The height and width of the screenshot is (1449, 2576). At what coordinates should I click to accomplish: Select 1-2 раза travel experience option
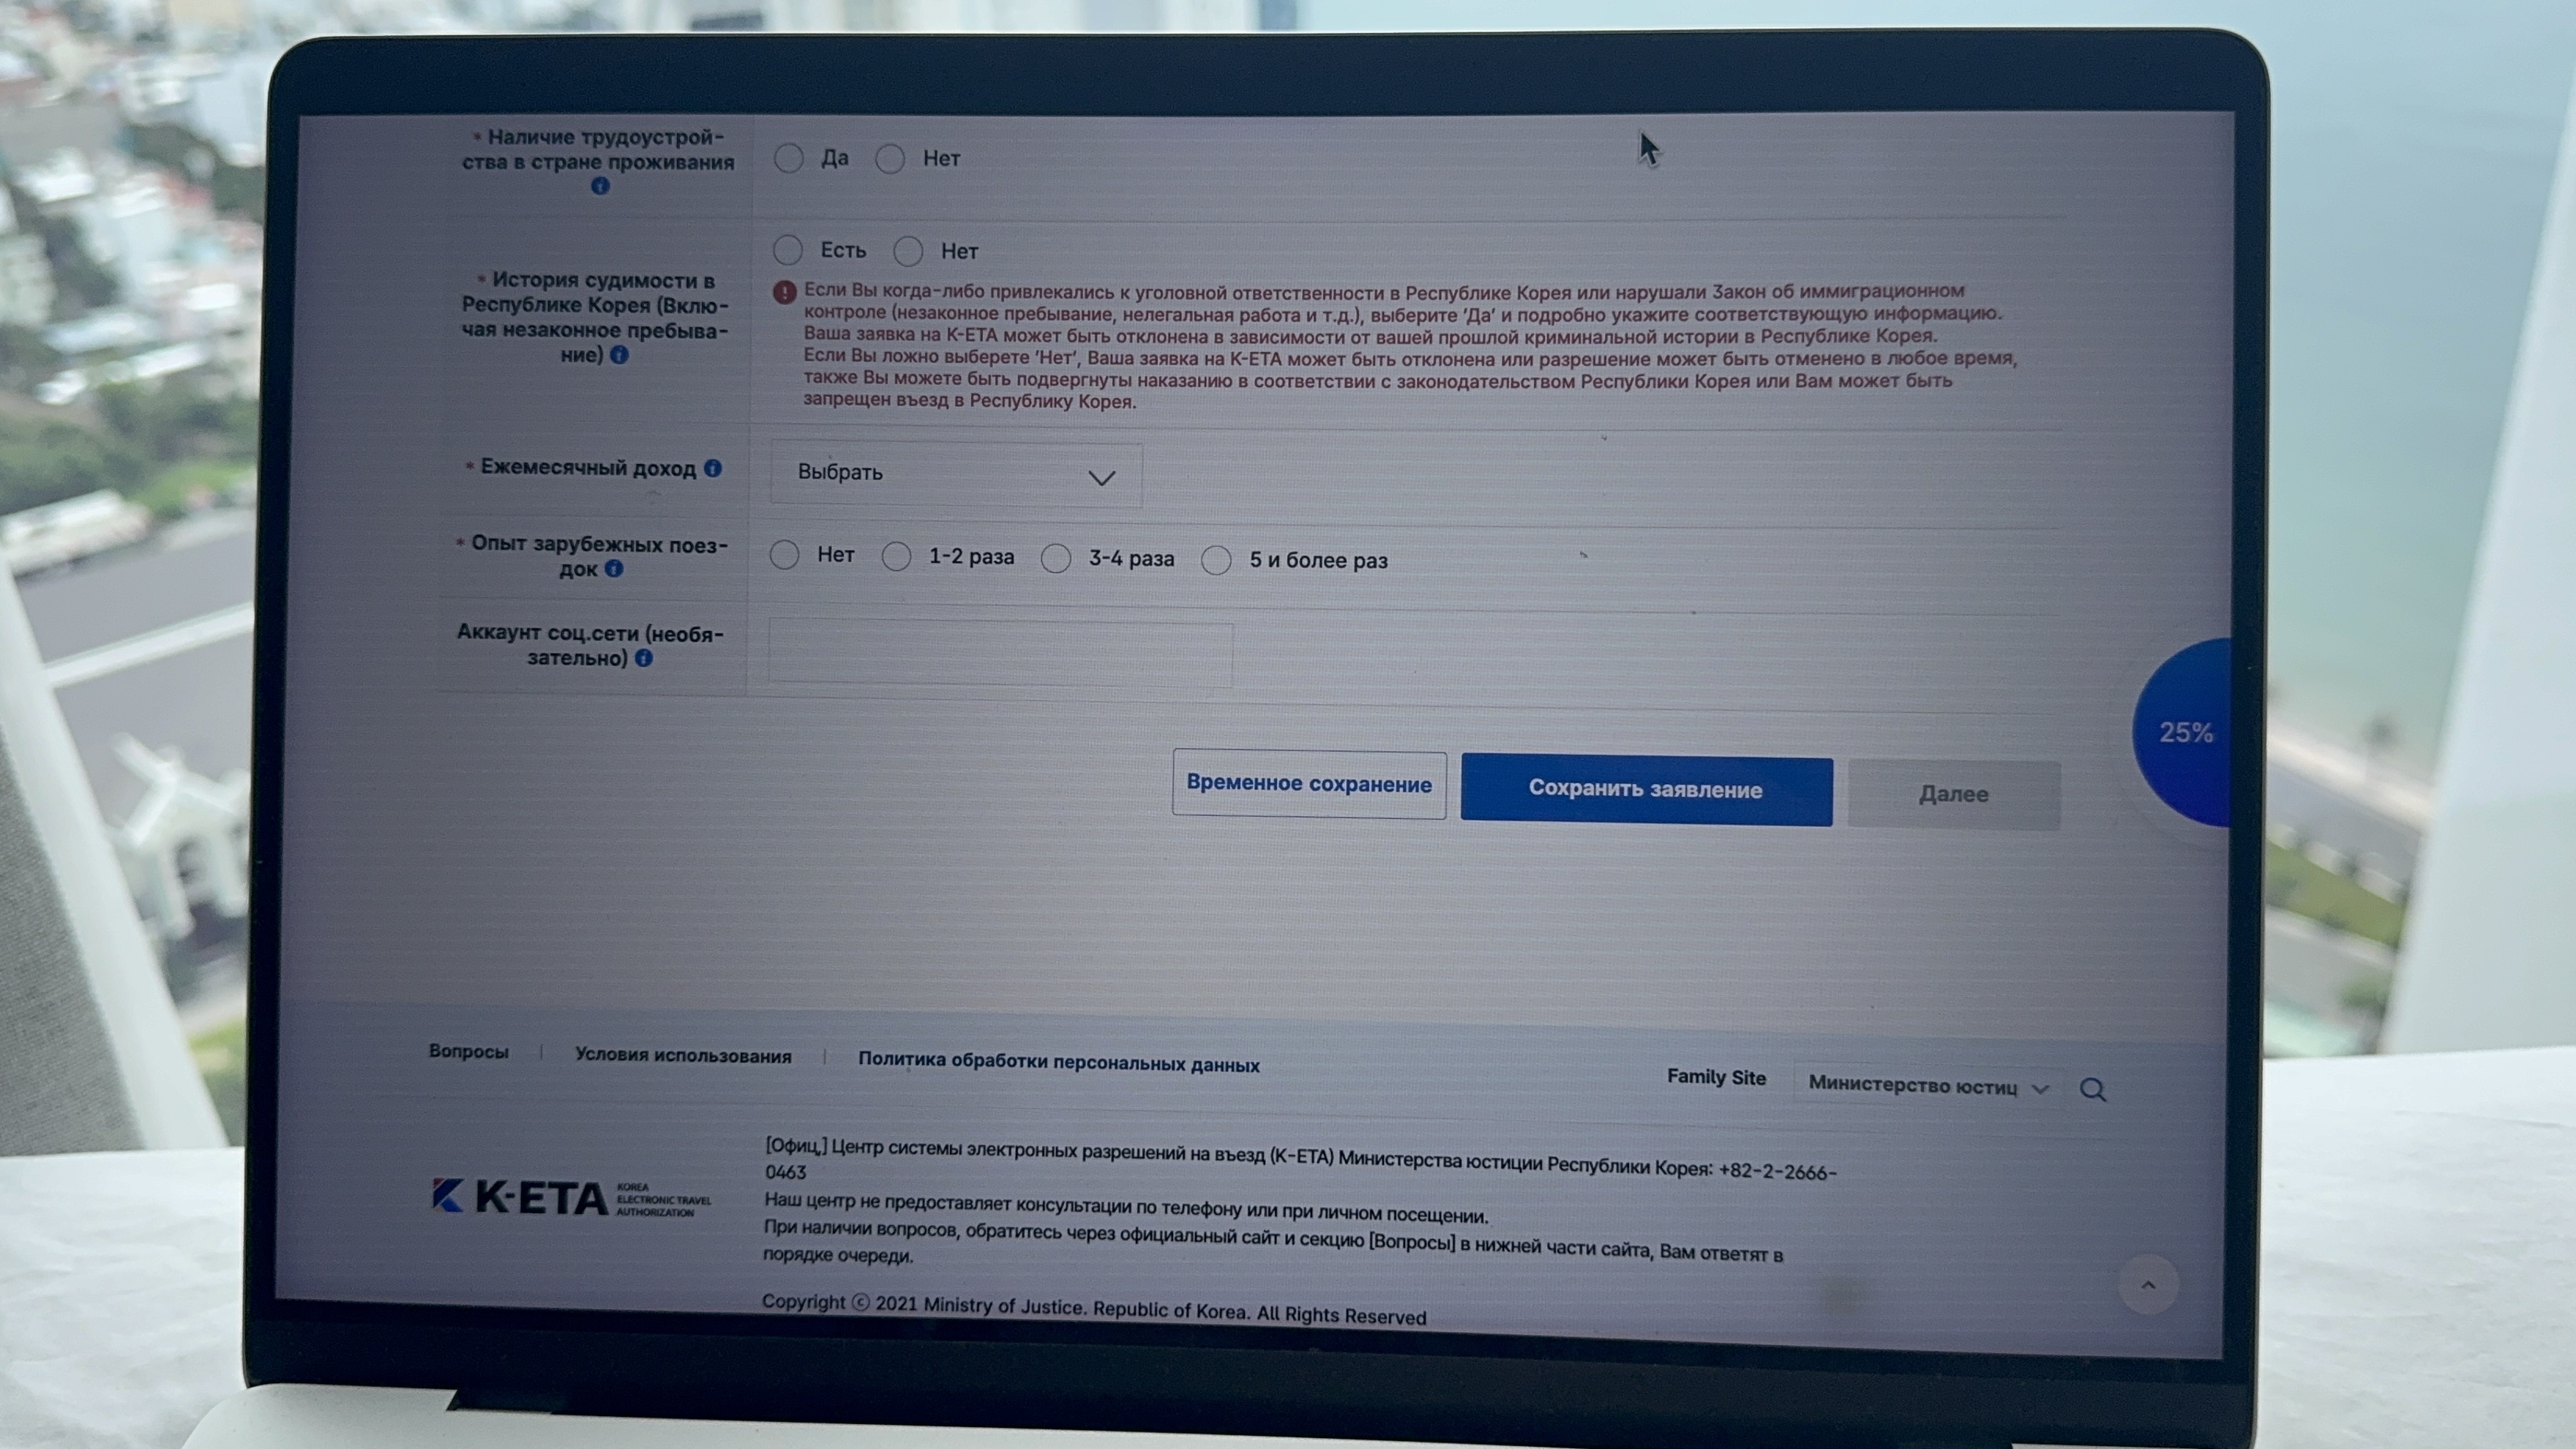[x=897, y=557]
